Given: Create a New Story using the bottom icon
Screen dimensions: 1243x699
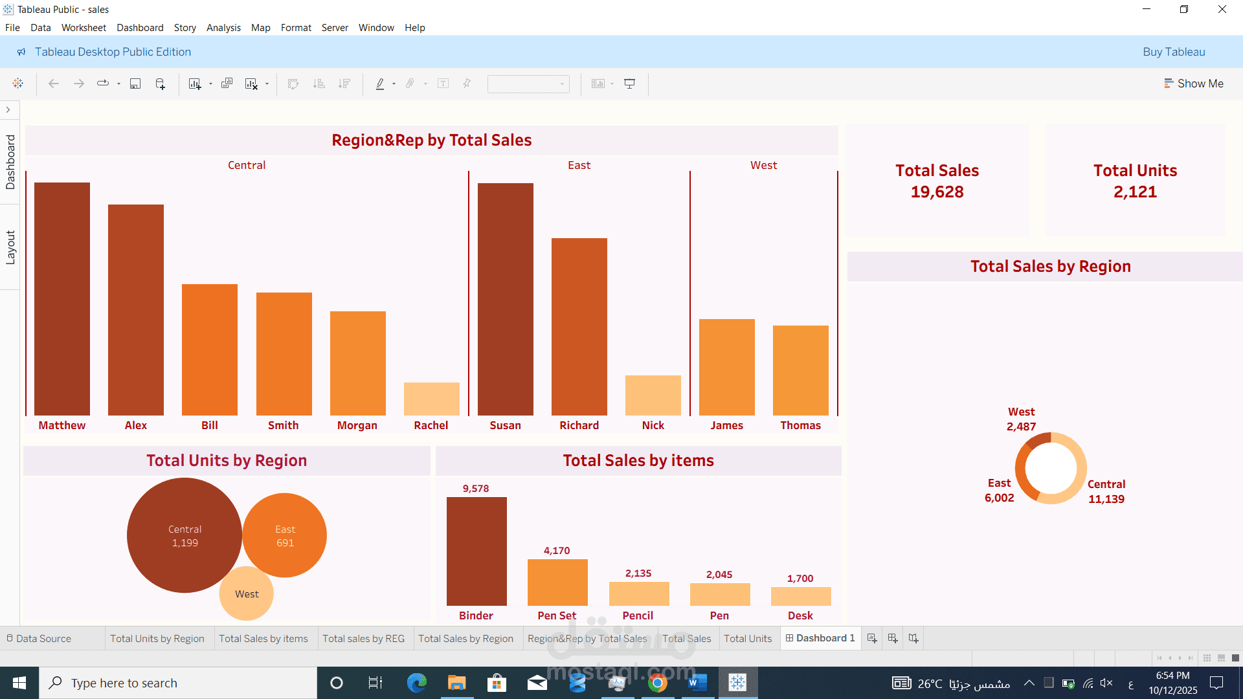Looking at the screenshot, I should point(913,638).
